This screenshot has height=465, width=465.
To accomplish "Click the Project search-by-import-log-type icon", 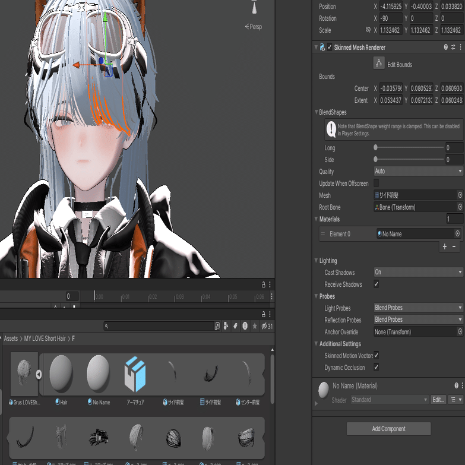I will click(x=245, y=326).
